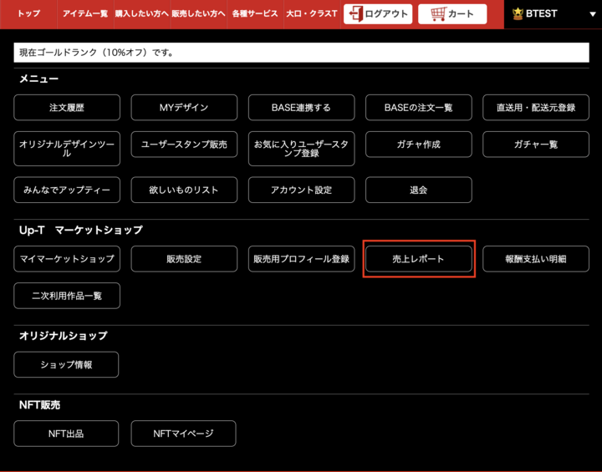The height and width of the screenshot is (472, 602).
Task: Click the ガチャ作成 button
Action: (x=419, y=145)
